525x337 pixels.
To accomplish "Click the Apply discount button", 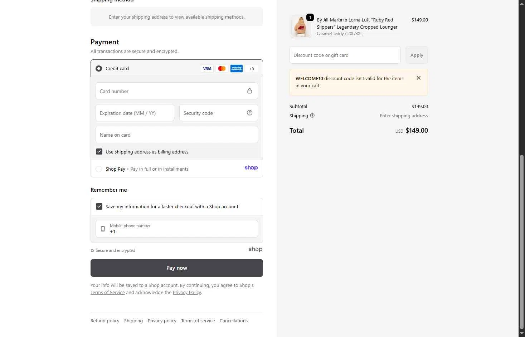I will 417,55.
